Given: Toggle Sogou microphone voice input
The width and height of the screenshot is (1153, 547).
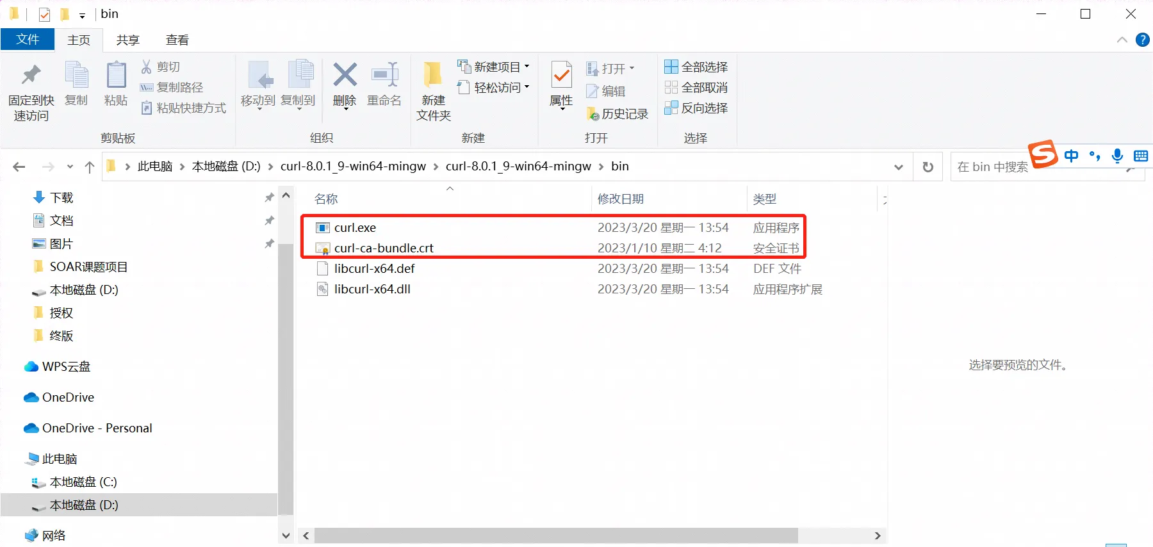Looking at the screenshot, I should pyautogui.click(x=1117, y=156).
